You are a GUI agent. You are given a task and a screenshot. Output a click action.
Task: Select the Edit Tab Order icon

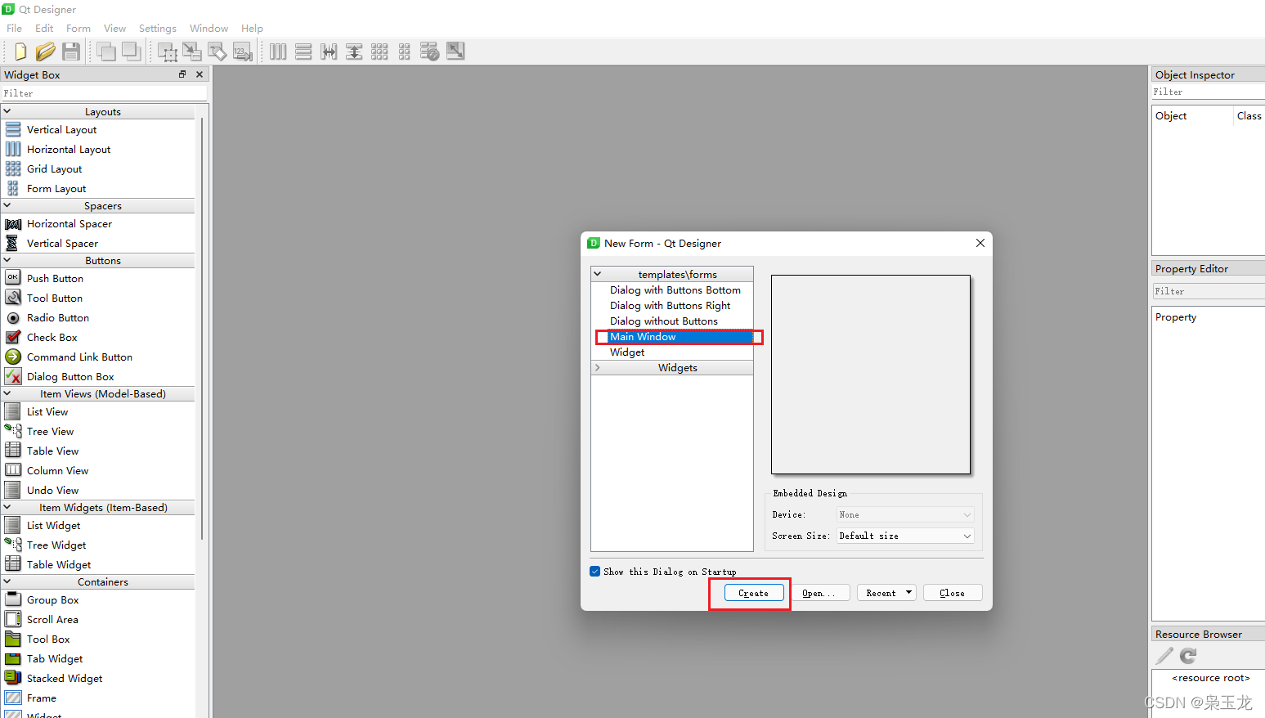243,52
